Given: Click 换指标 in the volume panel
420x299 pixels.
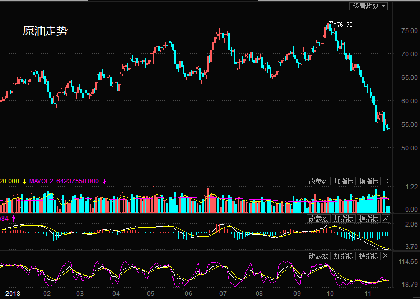Looking at the screenshot, I should [x=368, y=181].
